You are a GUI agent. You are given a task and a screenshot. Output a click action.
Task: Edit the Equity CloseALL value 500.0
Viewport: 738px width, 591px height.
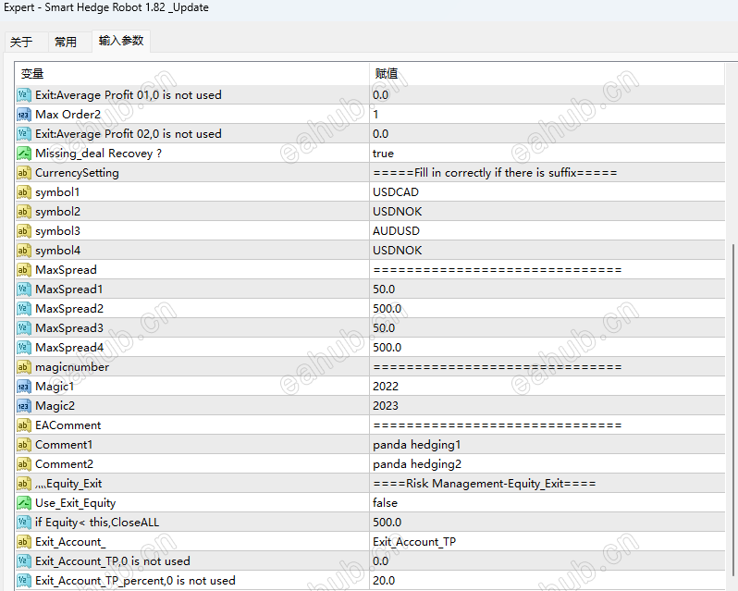point(387,523)
